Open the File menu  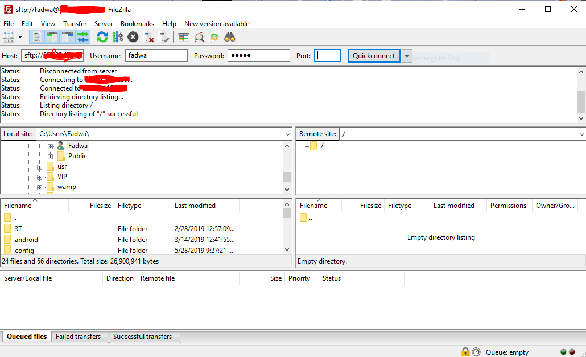coord(9,23)
